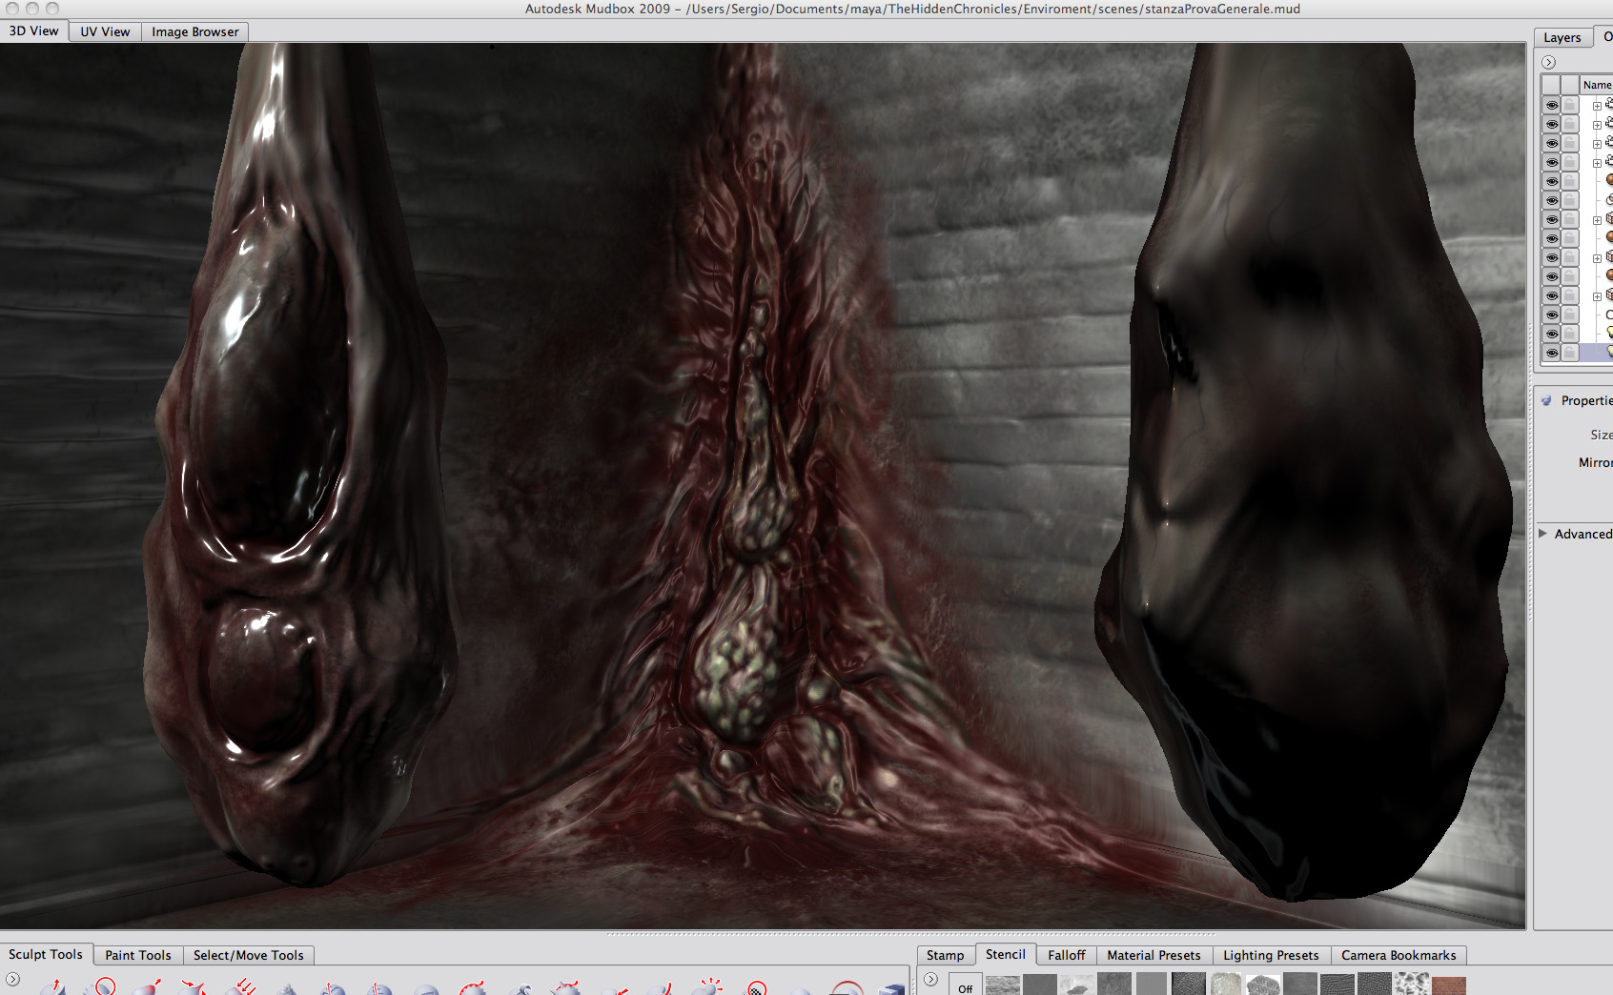Select the Smooth tool icon
The height and width of the screenshot is (995, 1613).
click(99, 987)
